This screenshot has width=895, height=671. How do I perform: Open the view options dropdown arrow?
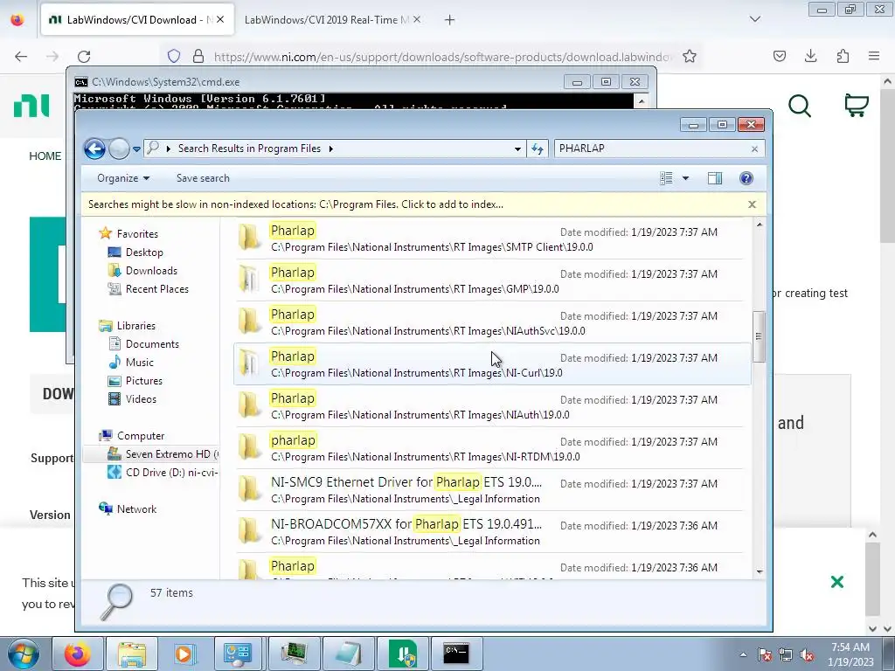tap(685, 178)
